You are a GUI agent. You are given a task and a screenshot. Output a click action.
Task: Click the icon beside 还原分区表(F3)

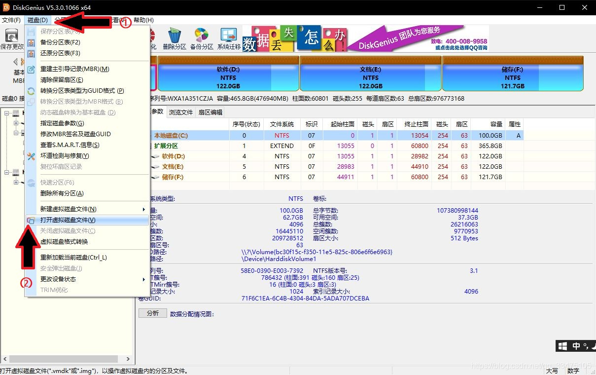(x=31, y=53)
